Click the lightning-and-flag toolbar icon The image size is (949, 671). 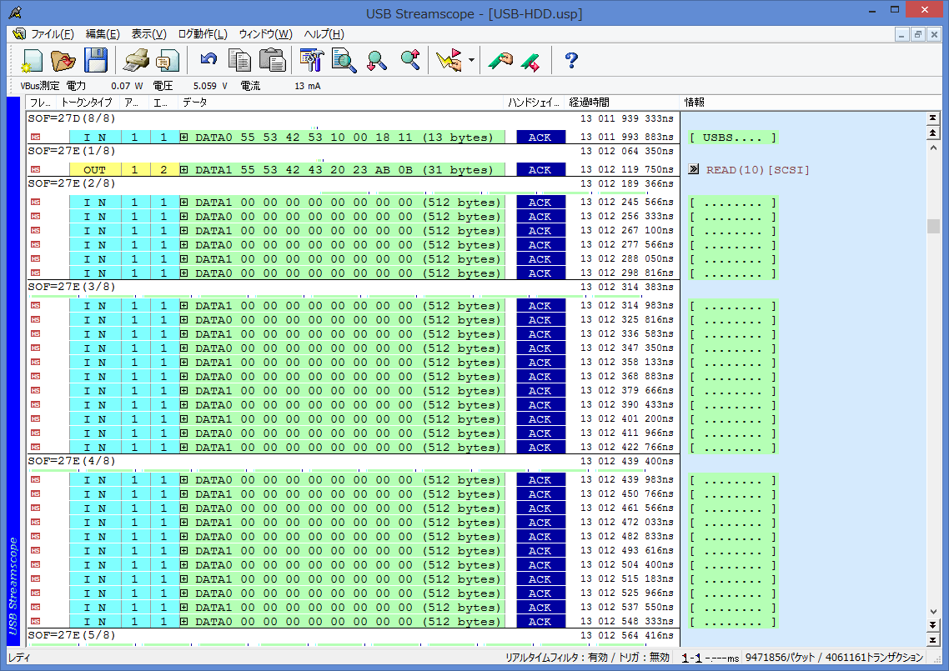tap(449, 61)
